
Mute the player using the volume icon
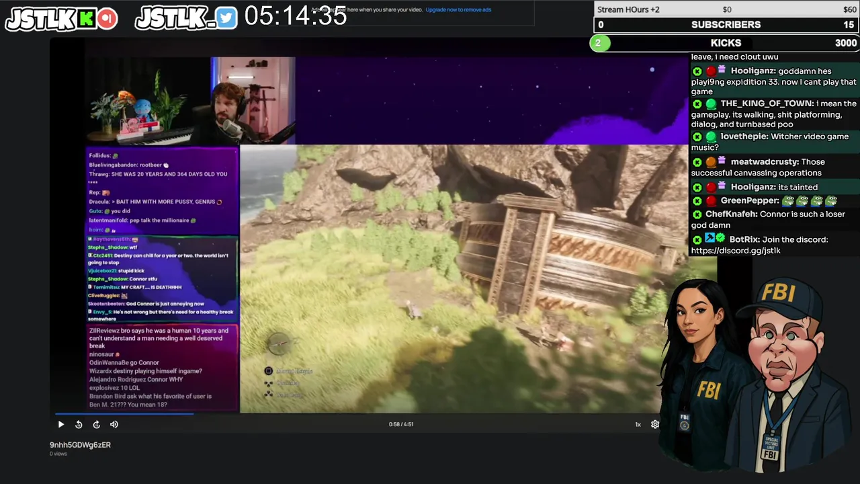114,424
